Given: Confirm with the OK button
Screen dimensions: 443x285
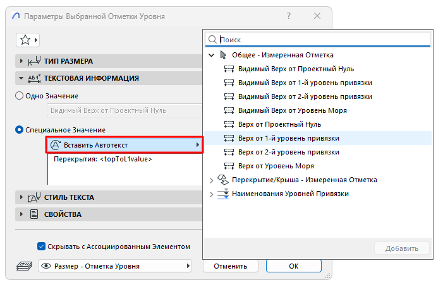Looking at the screenshot, I should click(x=294, y=266).
